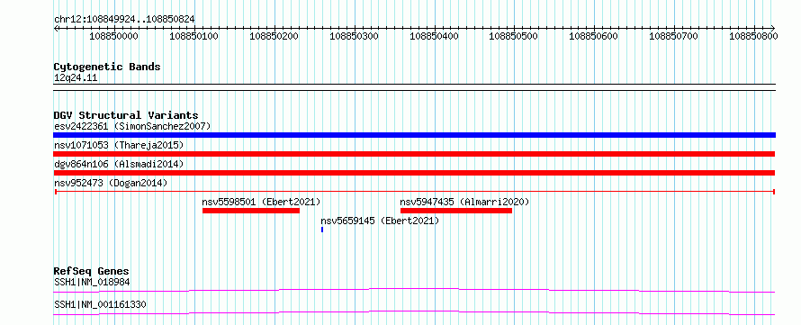801x325 pixels.
Task: Click ruler position 108850100
Action: click(194, 36)
